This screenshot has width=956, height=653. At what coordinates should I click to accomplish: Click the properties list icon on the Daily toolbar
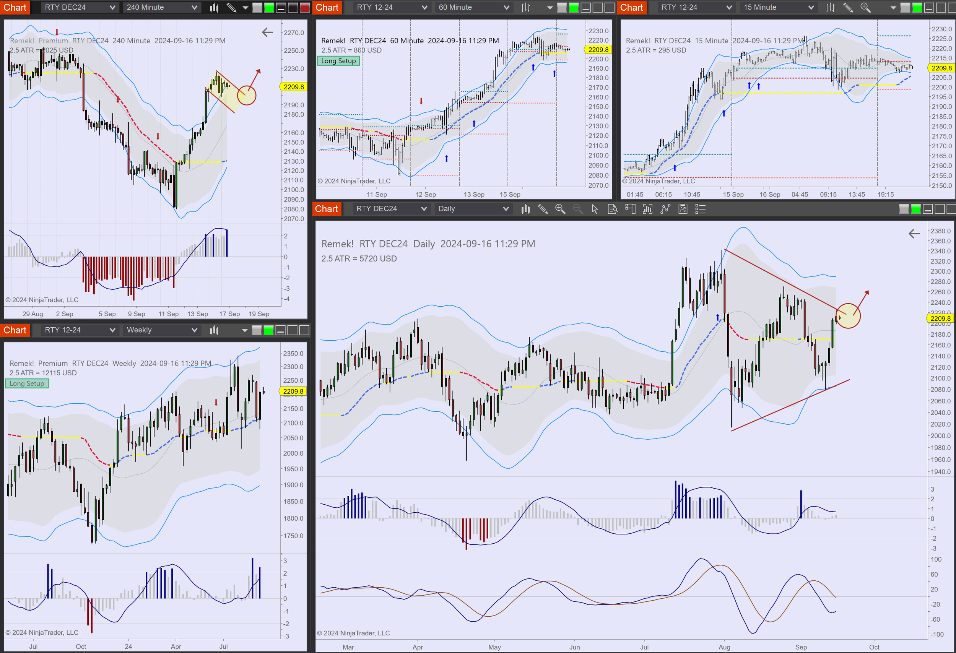click(700, 209)
